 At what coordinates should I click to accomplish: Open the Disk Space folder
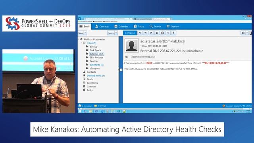(x=95, y=50)
